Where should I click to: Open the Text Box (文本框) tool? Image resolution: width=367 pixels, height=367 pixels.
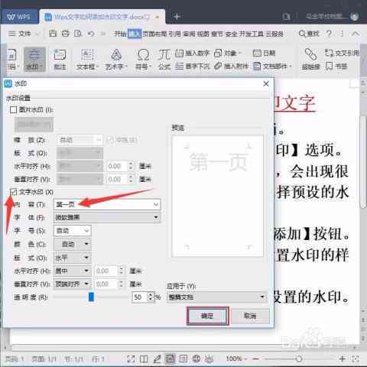coord(87,59)
